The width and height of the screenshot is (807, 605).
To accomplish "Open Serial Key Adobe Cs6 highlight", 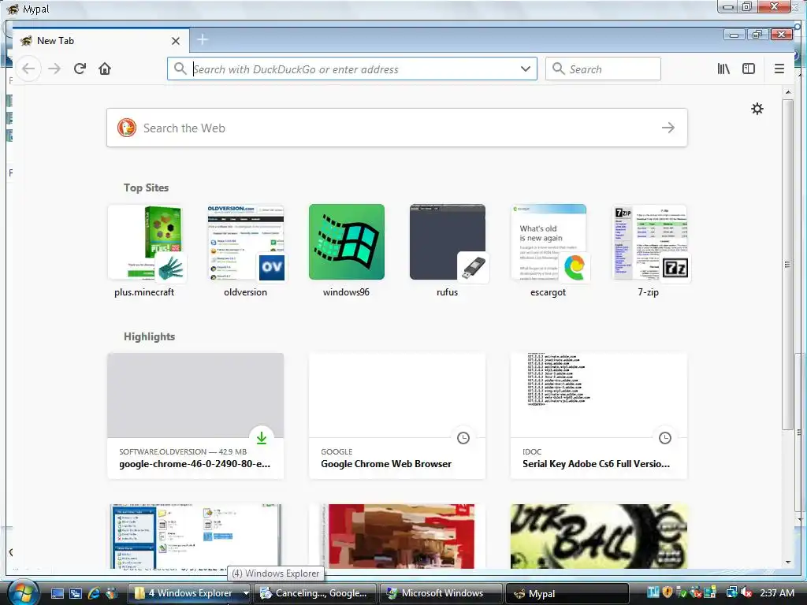I will tap(599, 416).
